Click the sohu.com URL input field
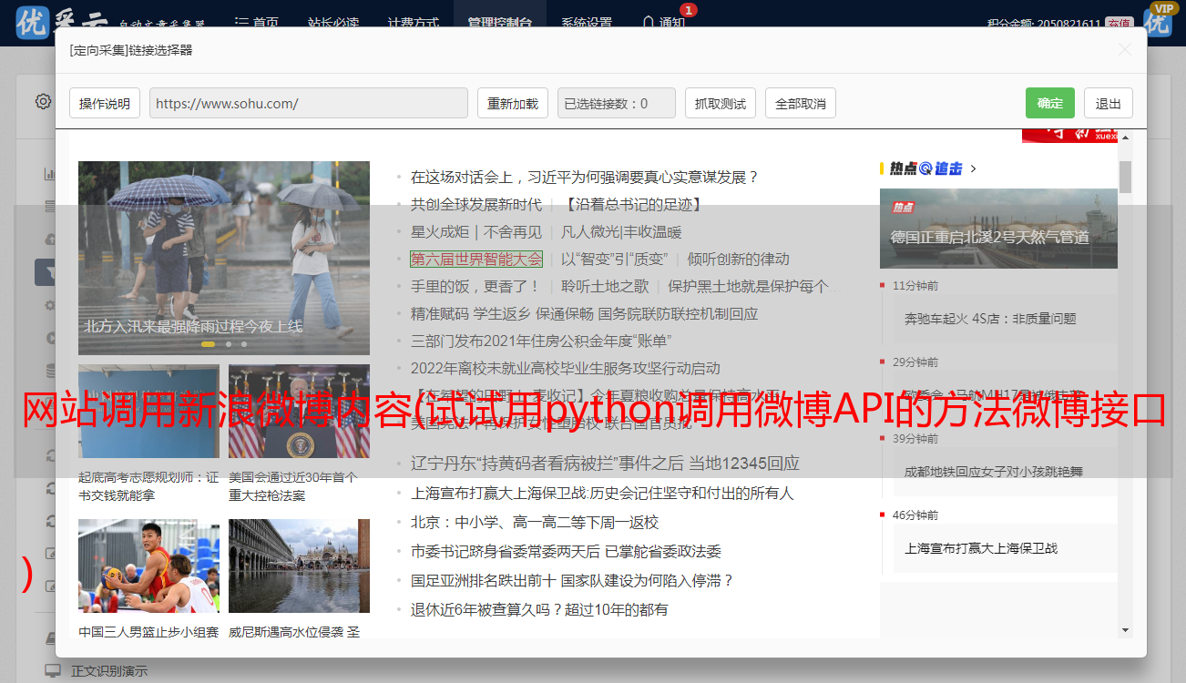1186x683 pixels. coord(308,104)
